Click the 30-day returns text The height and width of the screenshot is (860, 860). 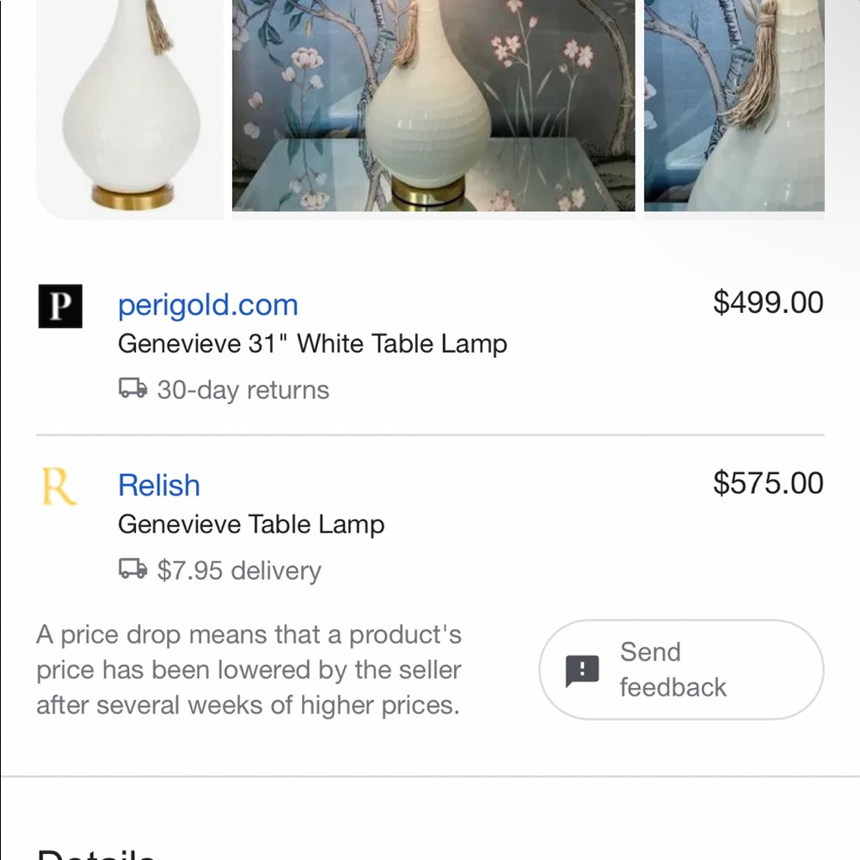click(243, 390)
